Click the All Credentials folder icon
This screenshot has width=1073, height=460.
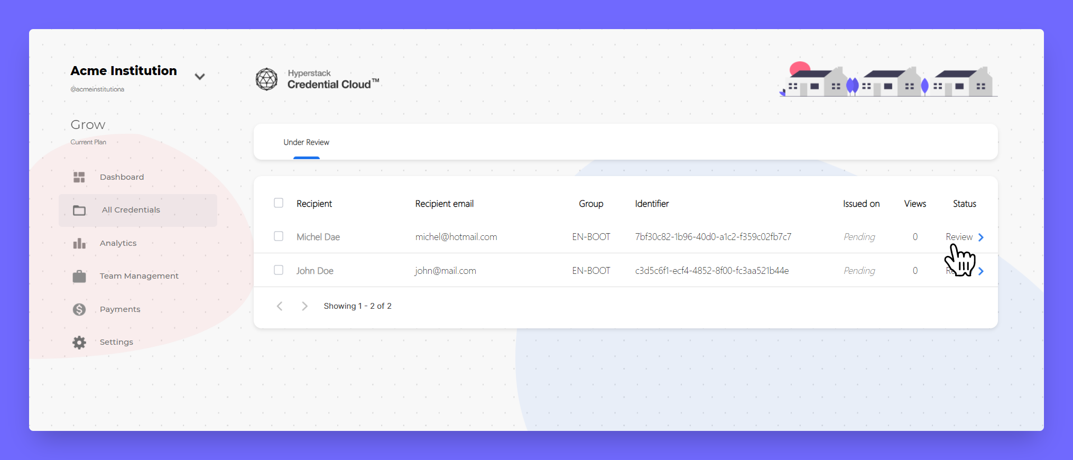[79, 210]
